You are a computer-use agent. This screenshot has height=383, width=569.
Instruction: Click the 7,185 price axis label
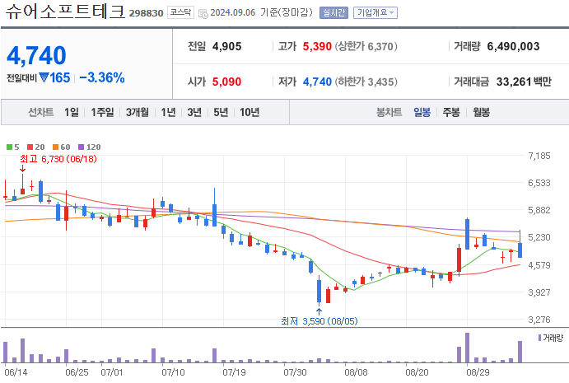point(539,156)
